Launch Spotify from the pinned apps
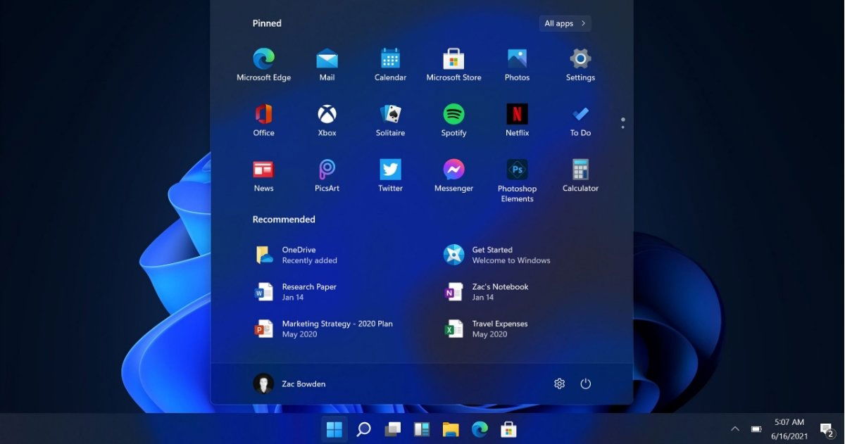 pyautogui.click(x=453, y=115)
